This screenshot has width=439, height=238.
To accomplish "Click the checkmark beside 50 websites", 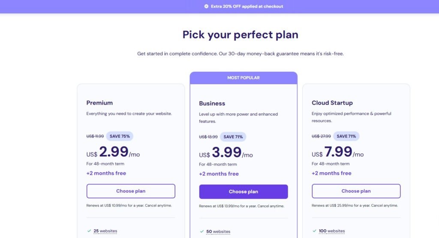I will [x=202, y=231].
